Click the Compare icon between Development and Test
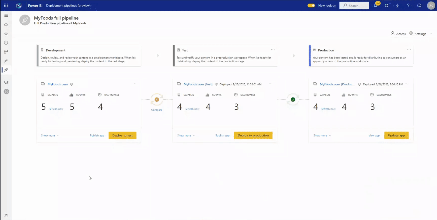The image size is (437, 220). [x=157, y=100]
